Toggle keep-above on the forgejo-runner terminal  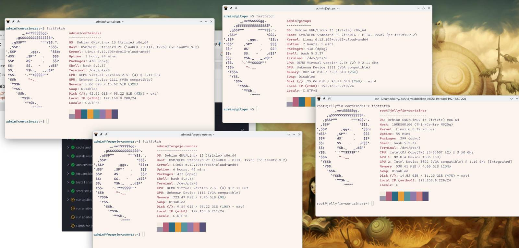click(106, 134)
